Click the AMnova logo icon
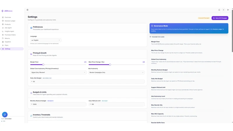The height and width of the screenshot is (131, 233). (2, 11)
